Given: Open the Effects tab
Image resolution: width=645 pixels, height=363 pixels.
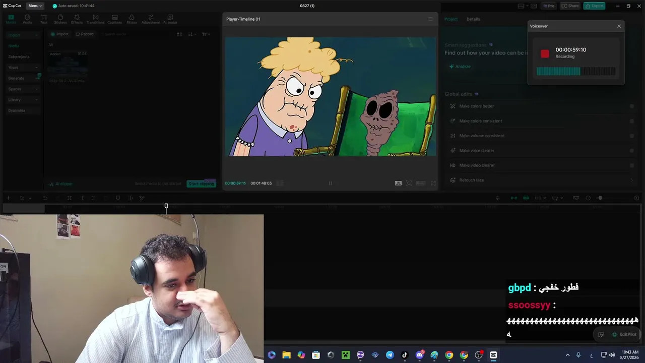Looking at the screenshot, I should pyautogui.click(x=77, y=19).
